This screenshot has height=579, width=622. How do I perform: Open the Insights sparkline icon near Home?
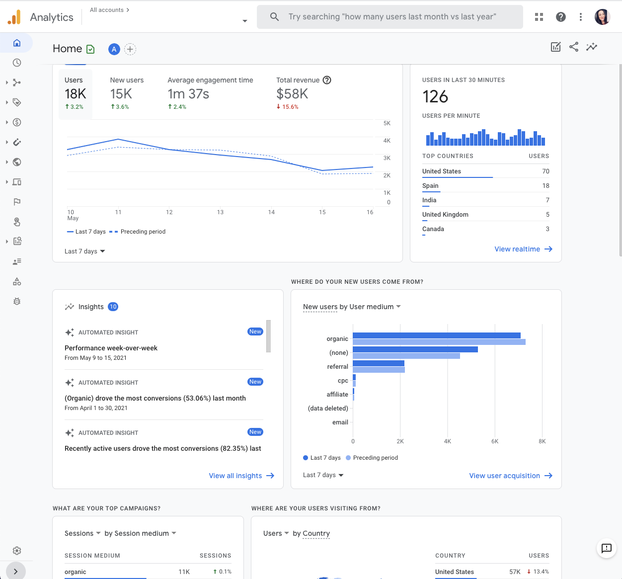tap(592, 46)
